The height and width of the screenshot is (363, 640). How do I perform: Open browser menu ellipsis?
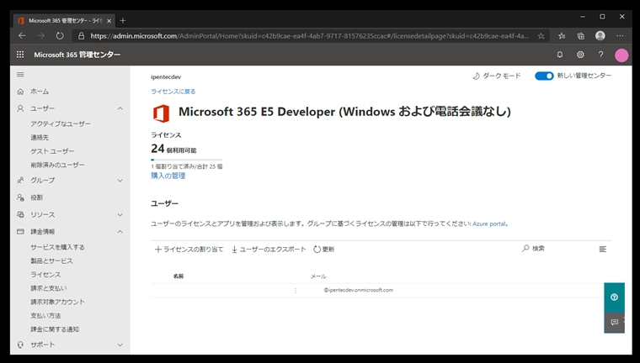[x=620, y=36]
